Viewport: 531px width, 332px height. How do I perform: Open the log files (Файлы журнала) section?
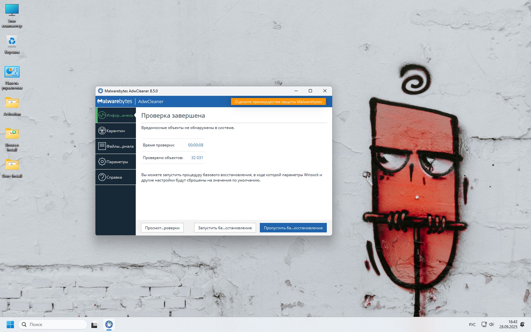coord(116,146)
